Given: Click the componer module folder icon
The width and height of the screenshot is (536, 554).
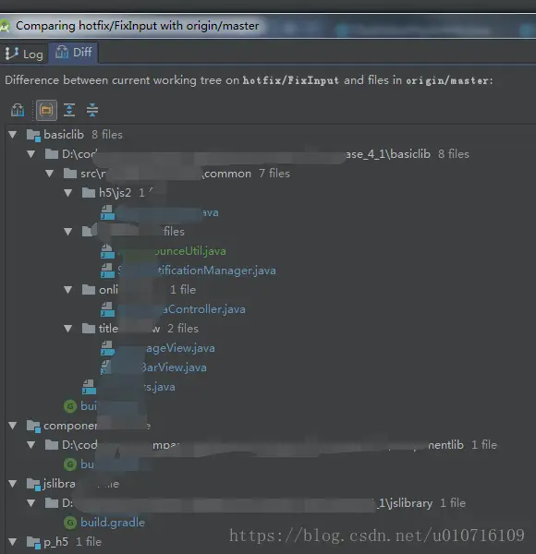Looking at the screenshot, I should click(x=33, y=427).
